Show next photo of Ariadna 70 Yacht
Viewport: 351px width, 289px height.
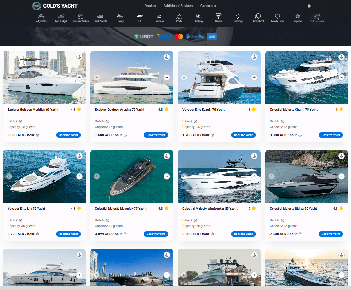(x=167, y=78)
